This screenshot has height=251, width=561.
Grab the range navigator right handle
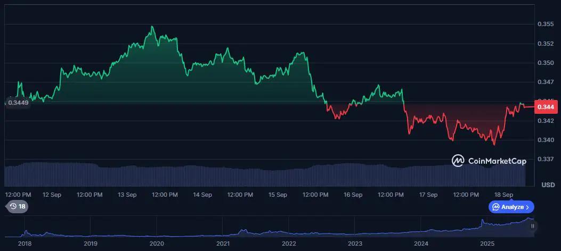(x=532, y=226)
